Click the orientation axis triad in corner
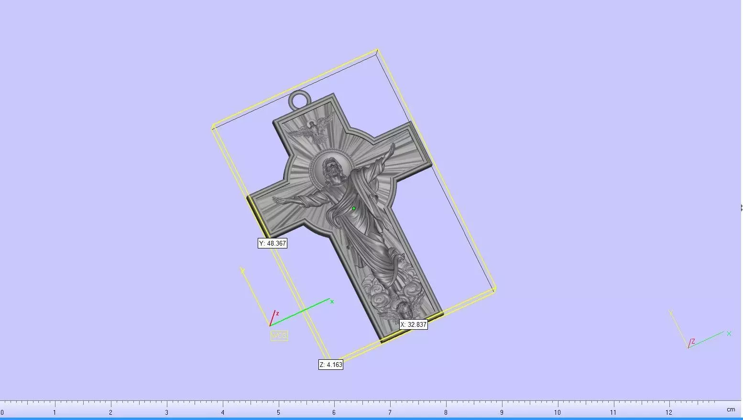The width and height of the screenshot is (743, 420). 700,330
